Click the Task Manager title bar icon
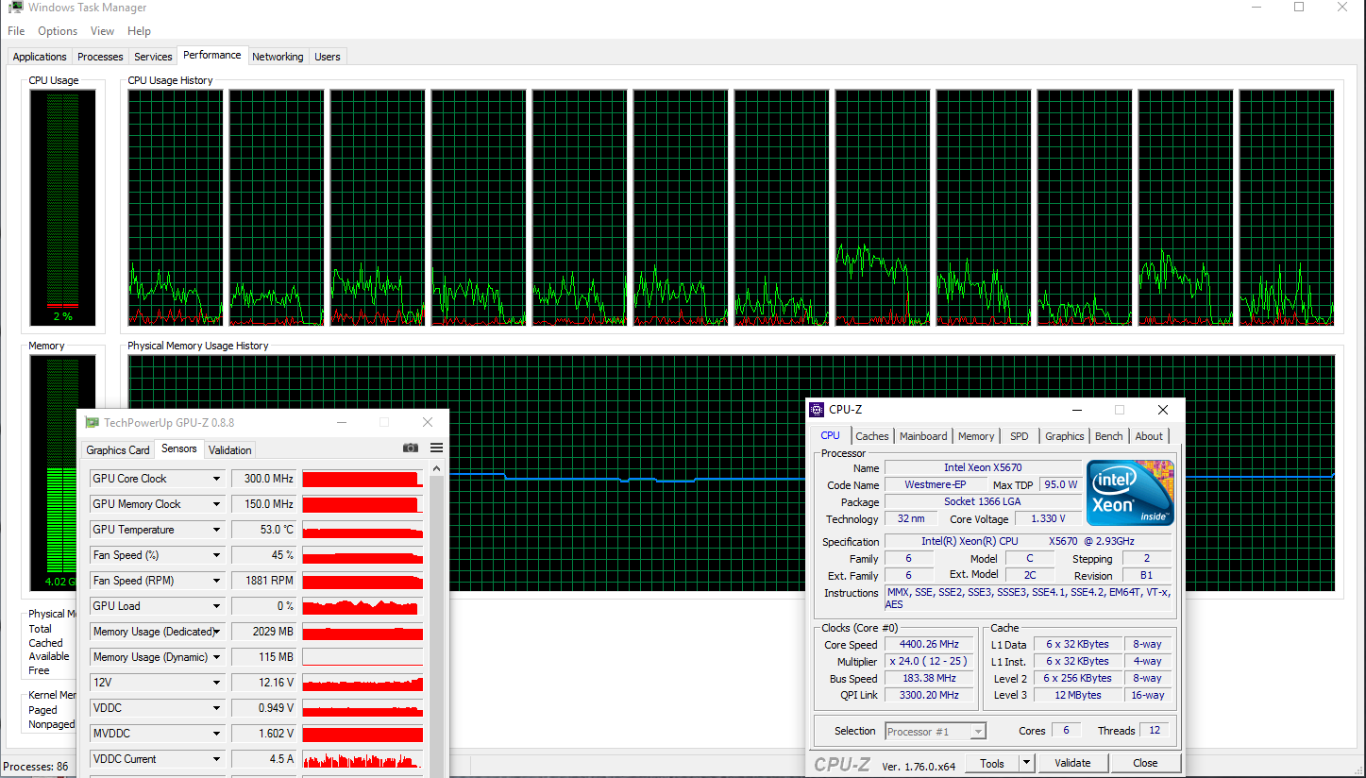The width and height of the screenshot is (1366, 778). (14, 8)
